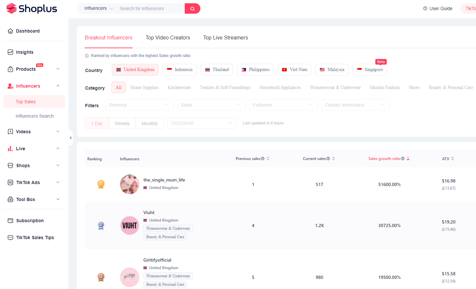476x289 pixels.
Task: Click the search for influencers field
Action: [x=150, y=8]
